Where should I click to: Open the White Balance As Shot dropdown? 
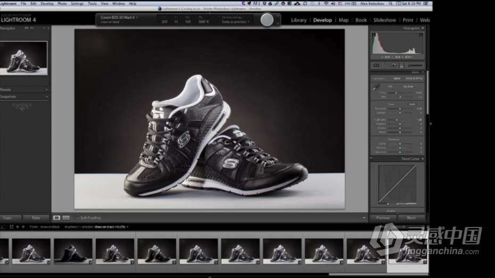[x=408, y=87]
